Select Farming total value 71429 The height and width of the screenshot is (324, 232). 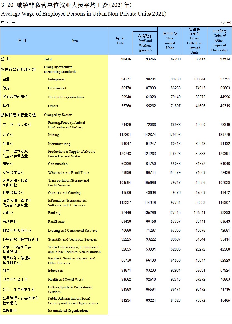(x=126, y=125)
